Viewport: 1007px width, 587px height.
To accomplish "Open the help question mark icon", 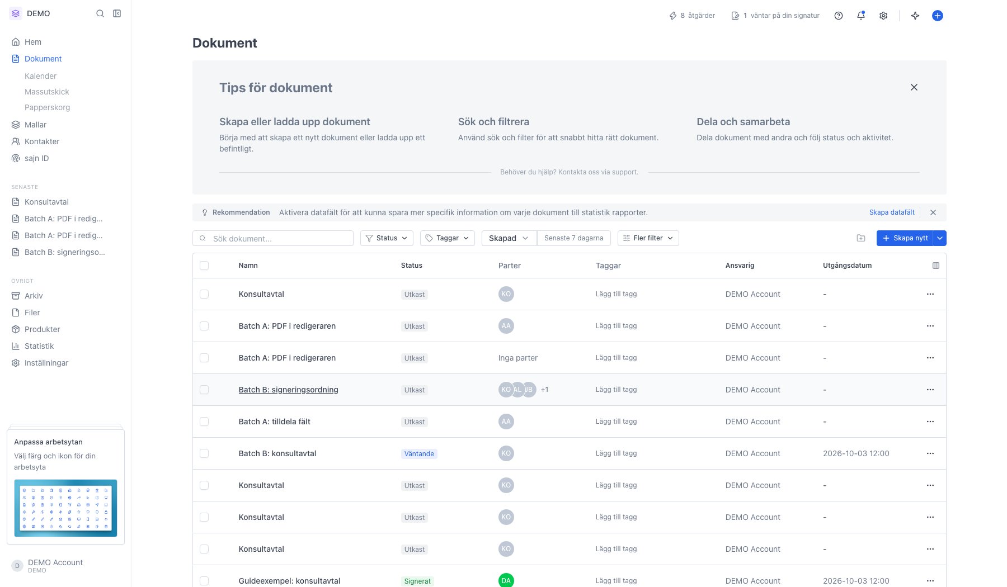I will click(839, 16).
